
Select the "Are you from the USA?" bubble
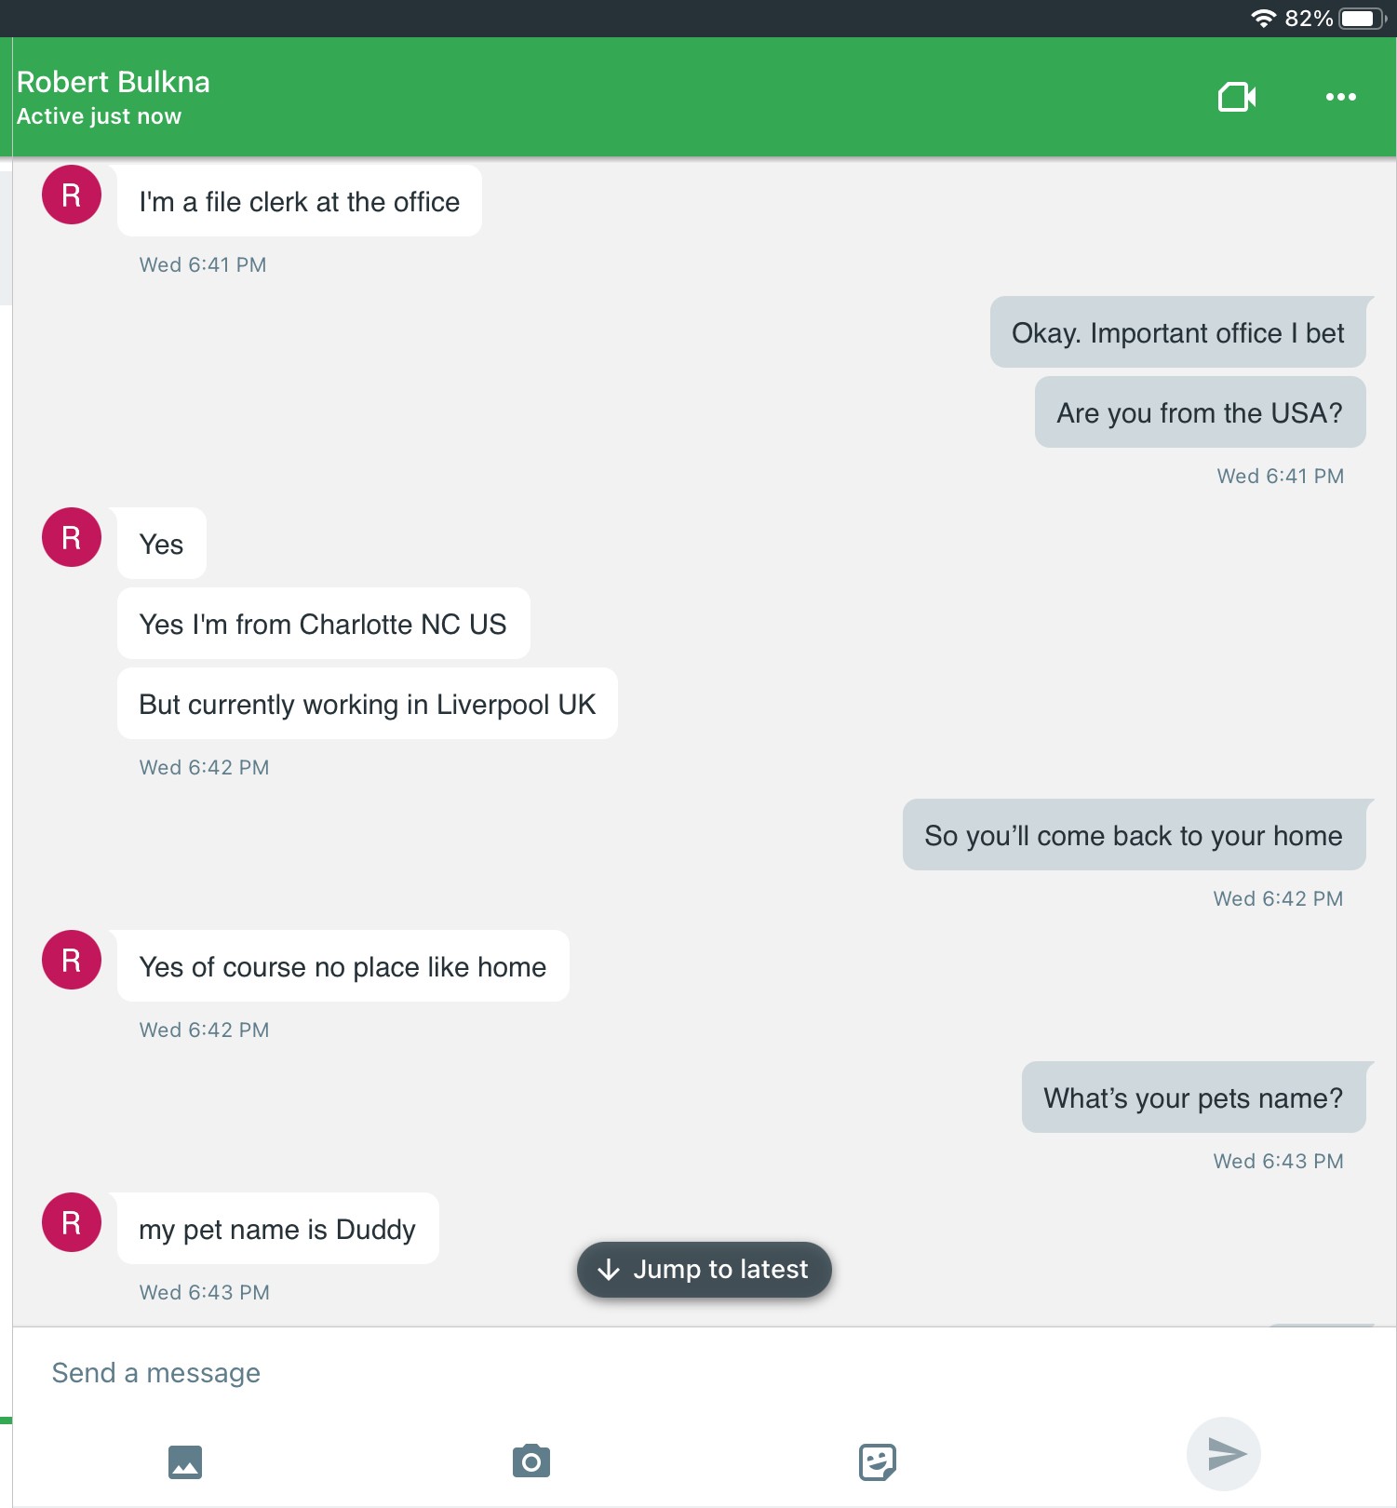pos(1200,413)
